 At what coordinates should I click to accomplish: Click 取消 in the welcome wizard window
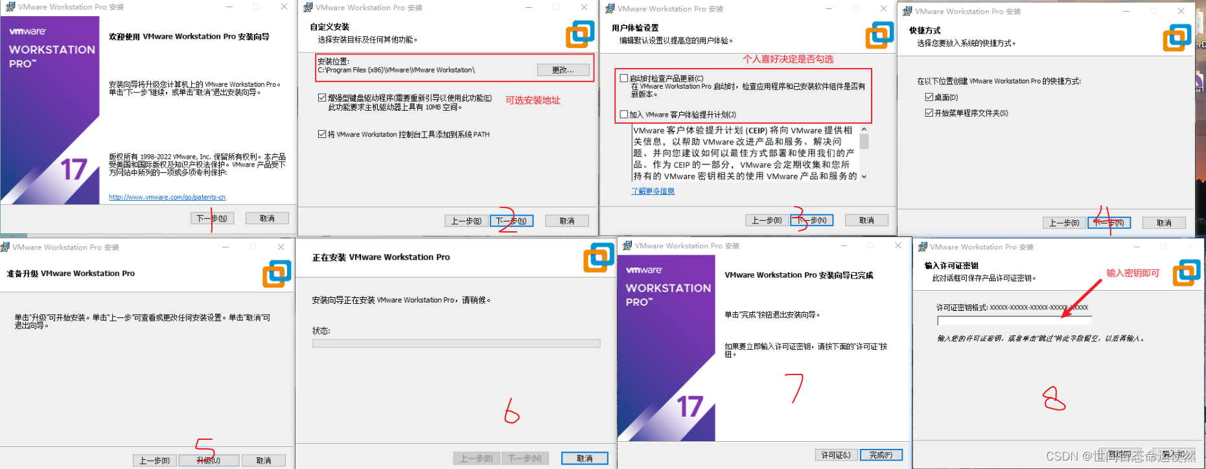267,218
